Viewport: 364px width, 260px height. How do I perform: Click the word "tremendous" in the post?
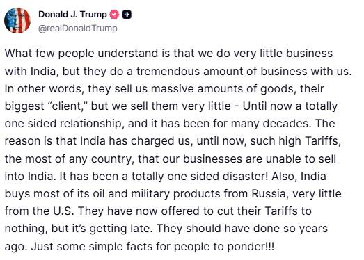pos(168,71)
